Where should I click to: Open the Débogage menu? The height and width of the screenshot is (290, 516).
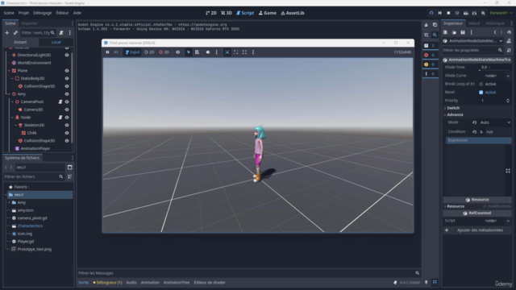(x=42, y=13)
